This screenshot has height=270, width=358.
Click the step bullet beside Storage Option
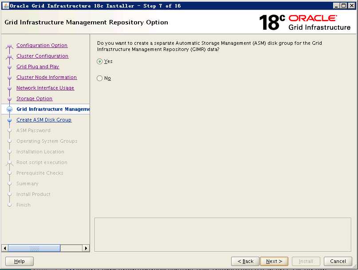[9, 98]
